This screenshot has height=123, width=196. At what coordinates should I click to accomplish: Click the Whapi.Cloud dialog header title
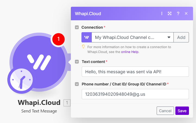tap(88, 14)
